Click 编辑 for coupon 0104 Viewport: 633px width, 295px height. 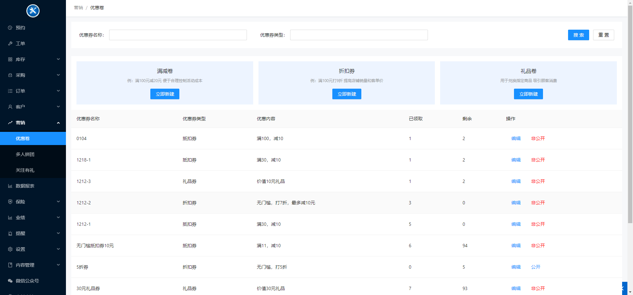516,138
